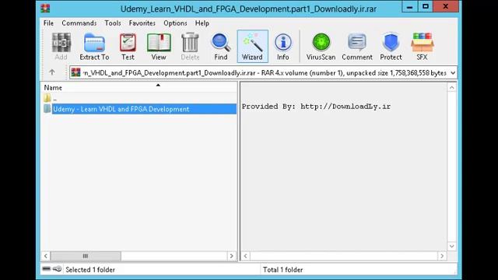Click file list left scroll arrow
Viewport: 498px width, 280px height.
46,256
